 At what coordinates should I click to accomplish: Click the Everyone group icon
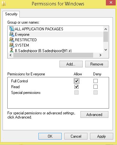[x=12, y=34]
